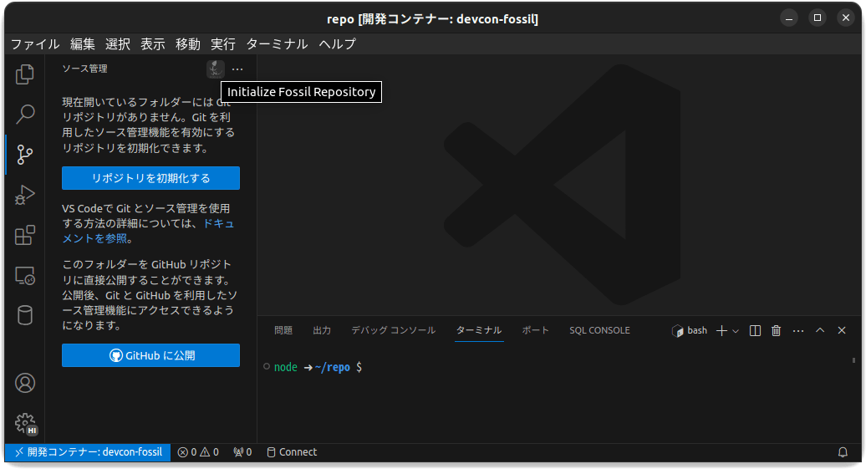
Task: Open the 選択 menu
Action: pyautogui.click(x=118, y=44)
